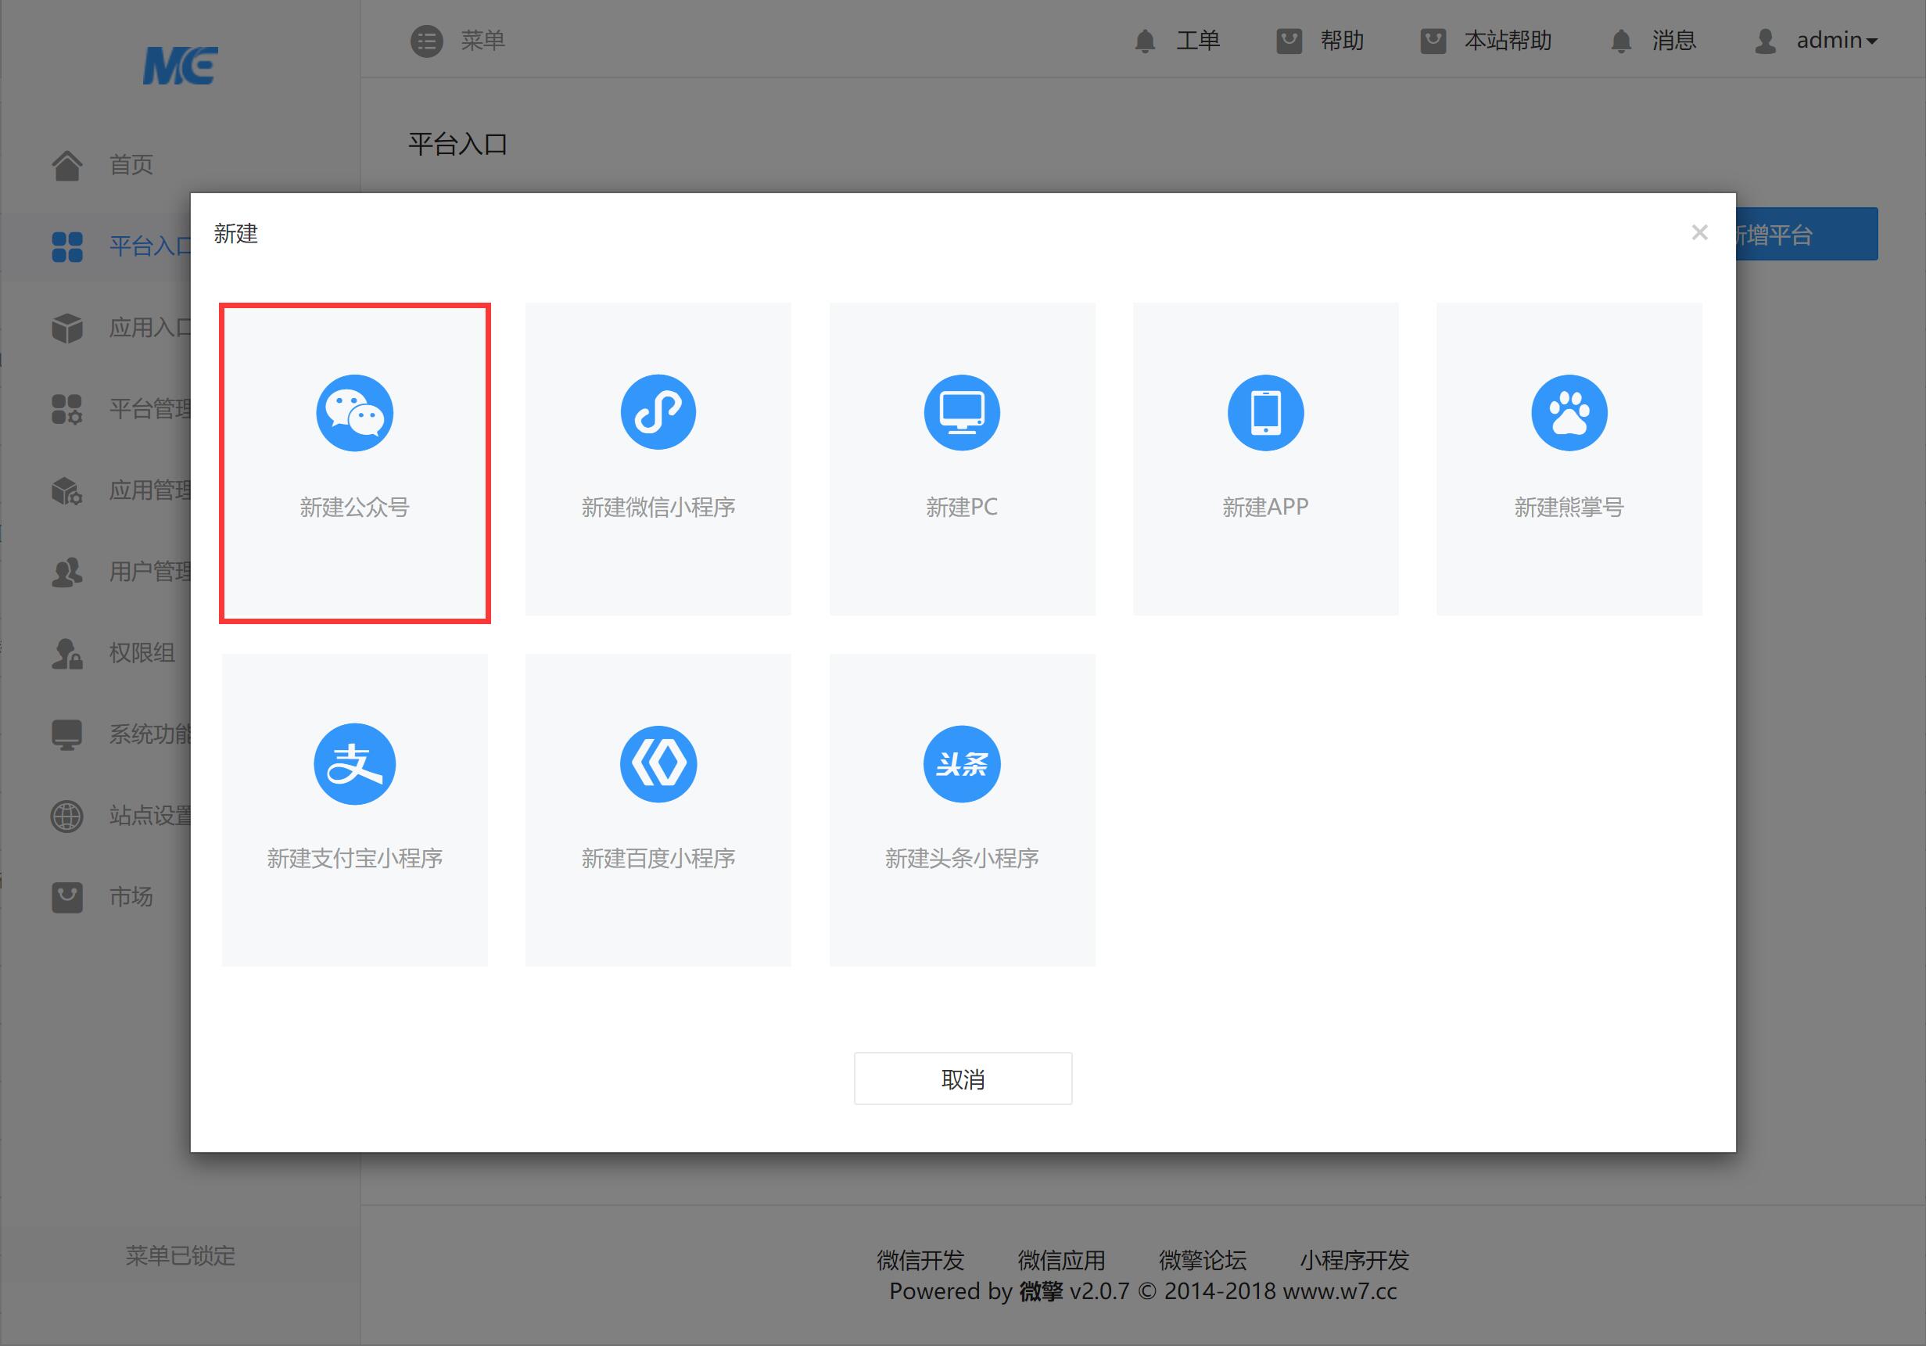Viewport: 1926px width, 1346px height.
Task: Select the Baidu mini program icon
Action: click(x=658, y=763)
